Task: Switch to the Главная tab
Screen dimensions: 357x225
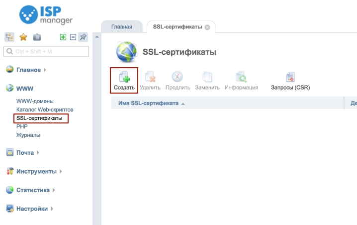Action: click(x=121, y=27)
